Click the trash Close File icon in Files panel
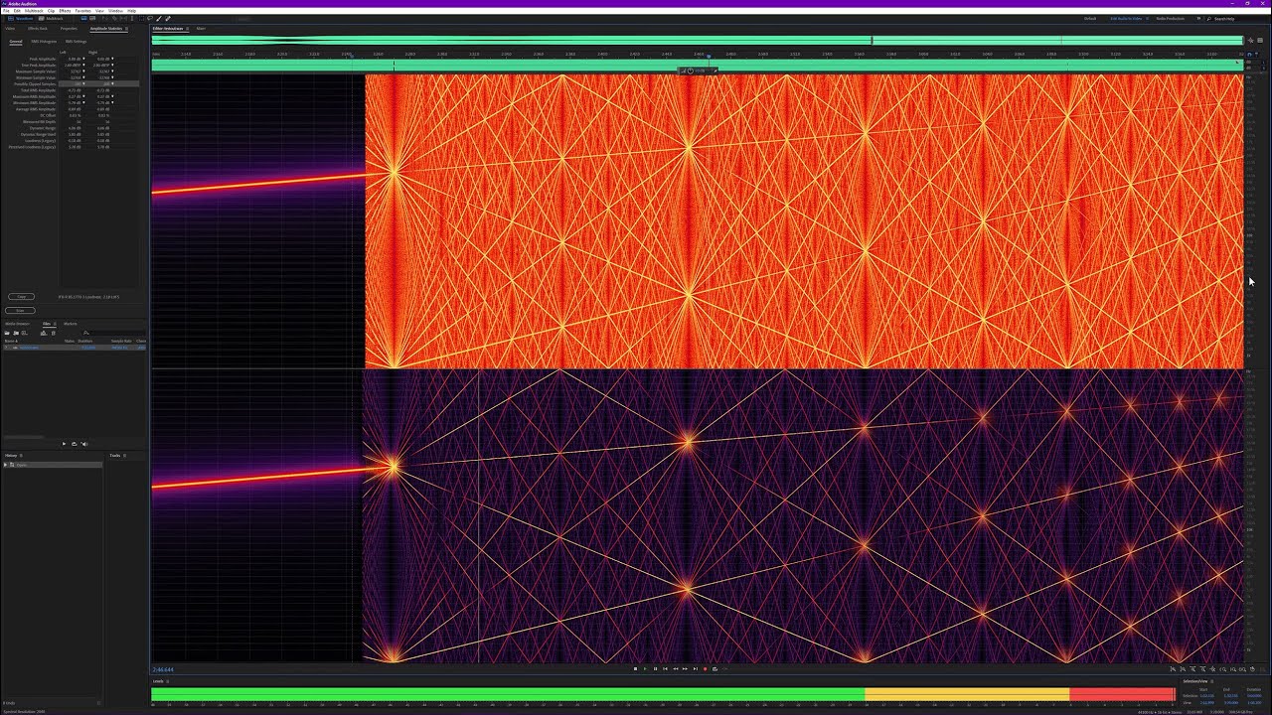 click(53, 333)
